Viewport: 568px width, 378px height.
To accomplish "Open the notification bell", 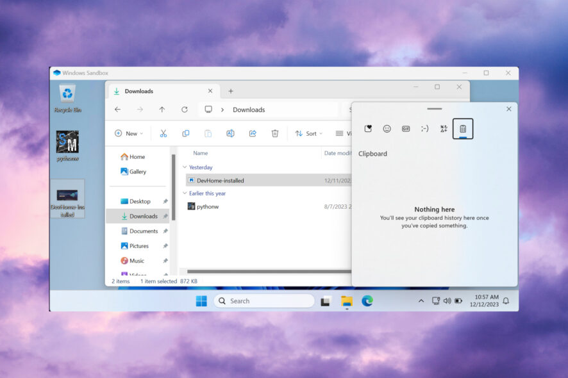I will click(x=506, y=301).
